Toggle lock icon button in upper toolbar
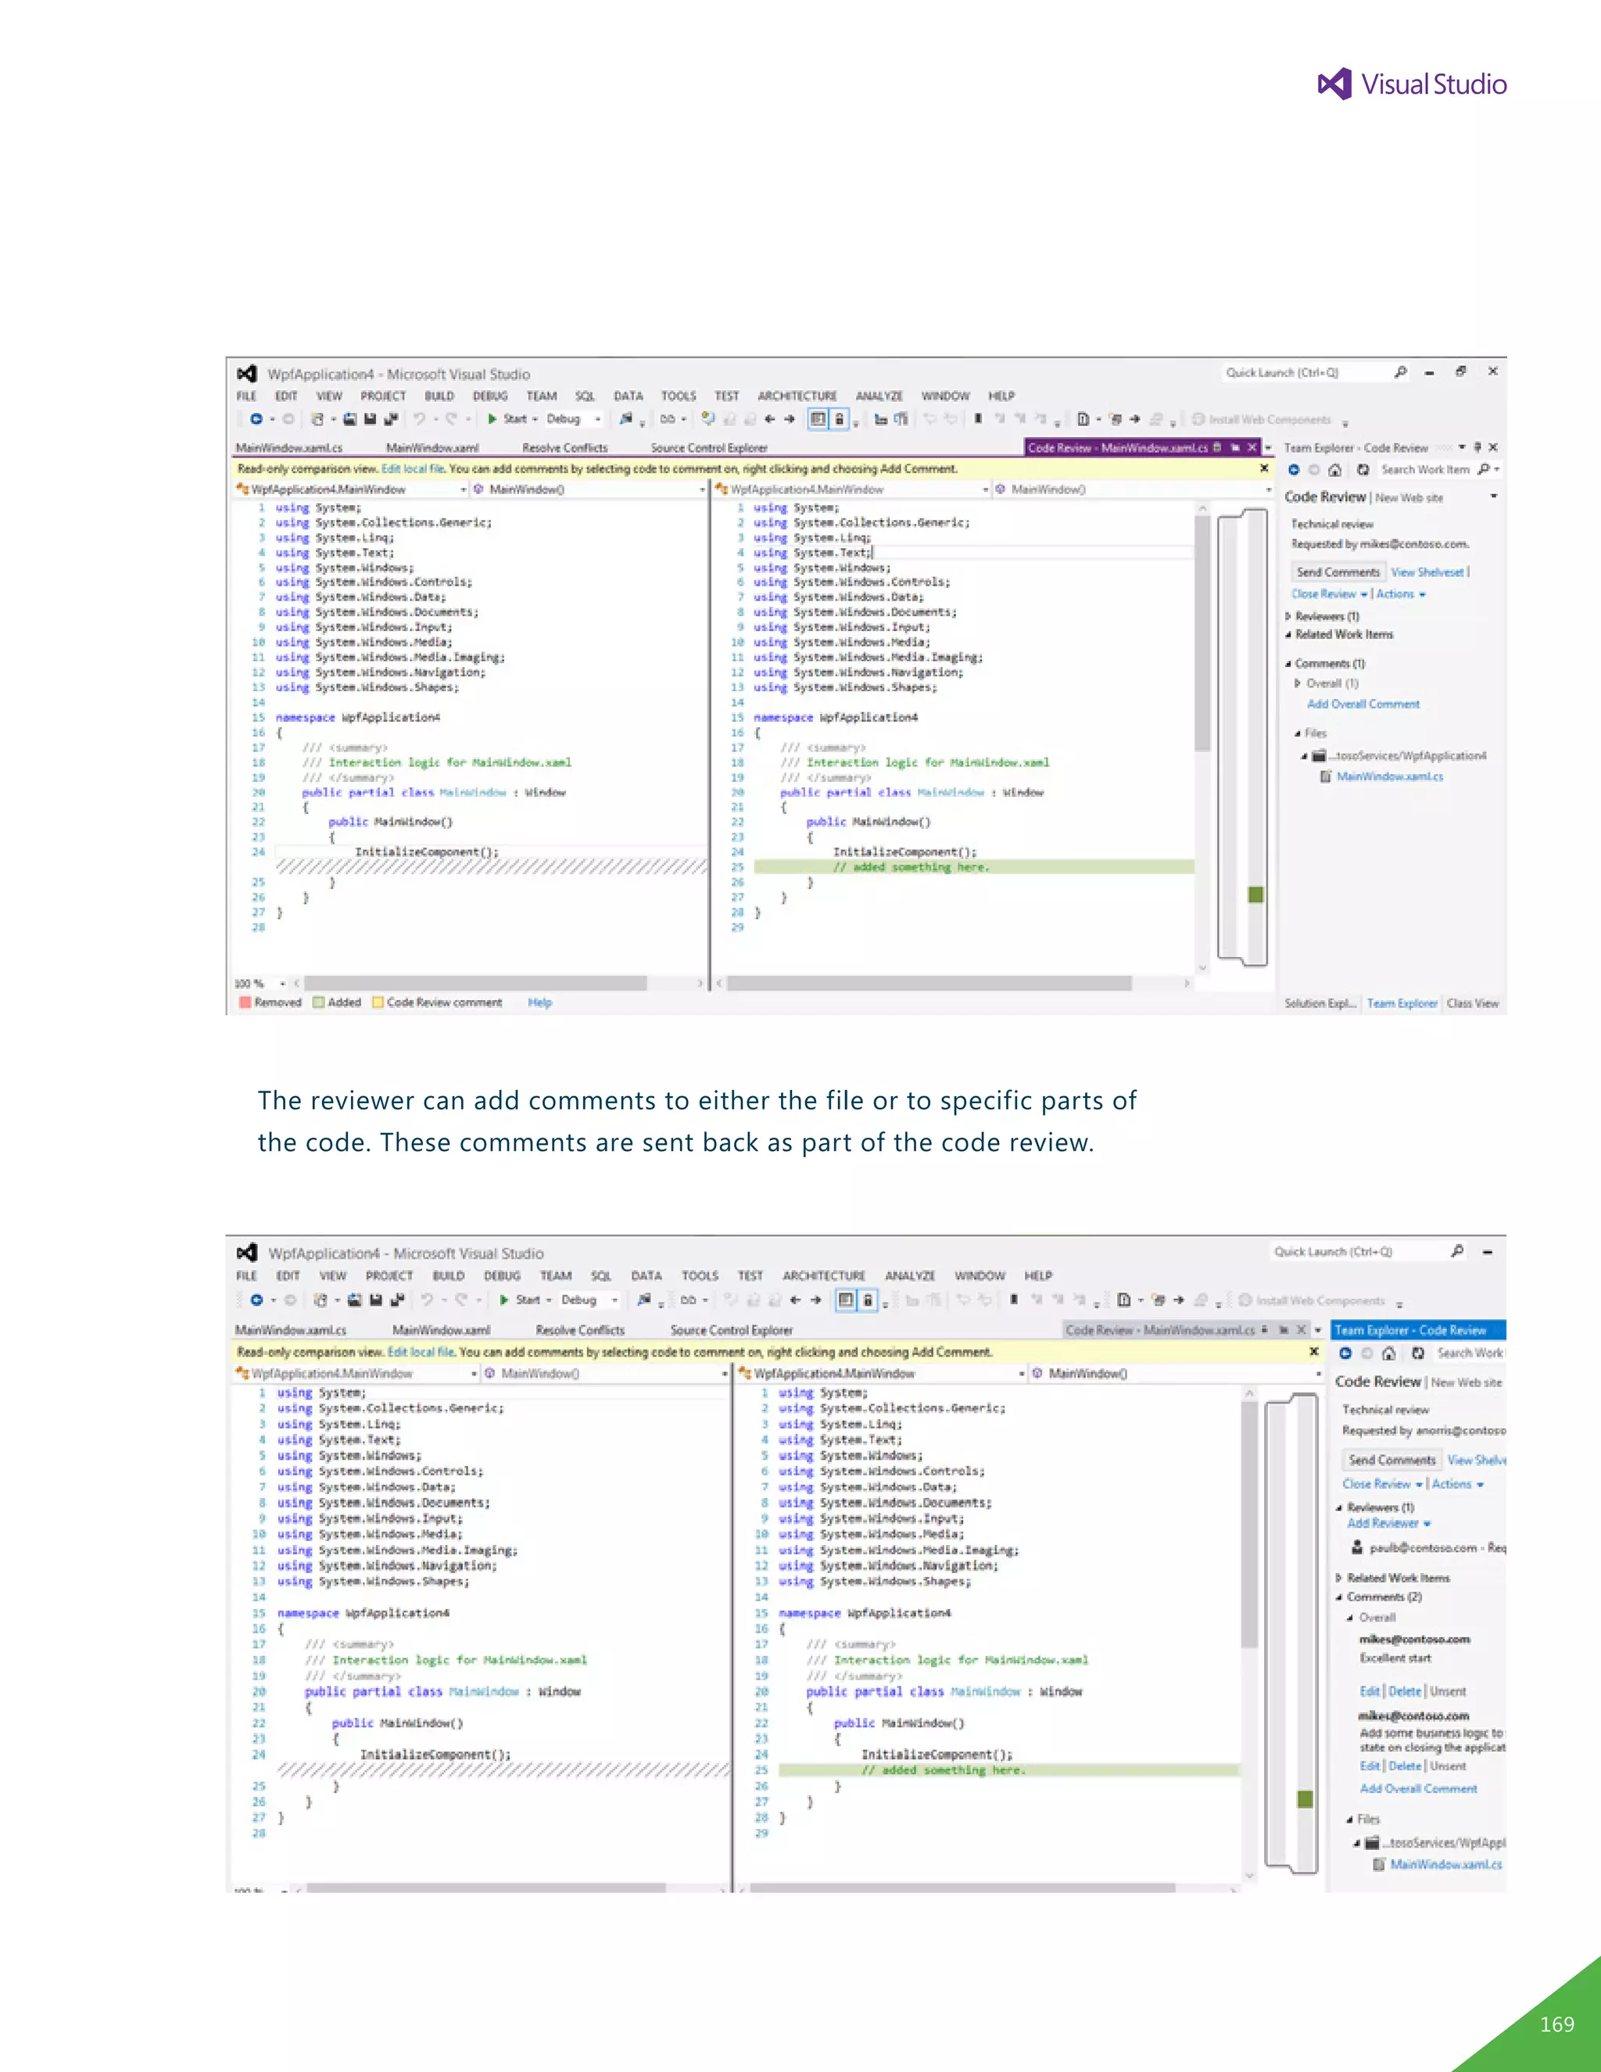 click(x=839, y=419)
